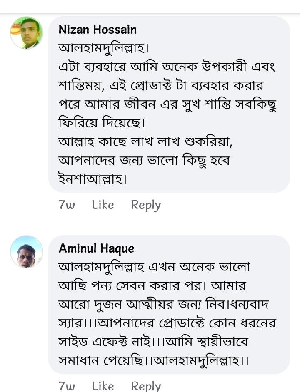Screen dimensions: 300x392
Task: Like Nizan Hossain's comment
Action: click(103, 205)
